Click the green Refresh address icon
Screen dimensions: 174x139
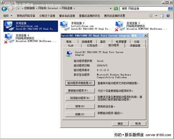click(116, 9)
